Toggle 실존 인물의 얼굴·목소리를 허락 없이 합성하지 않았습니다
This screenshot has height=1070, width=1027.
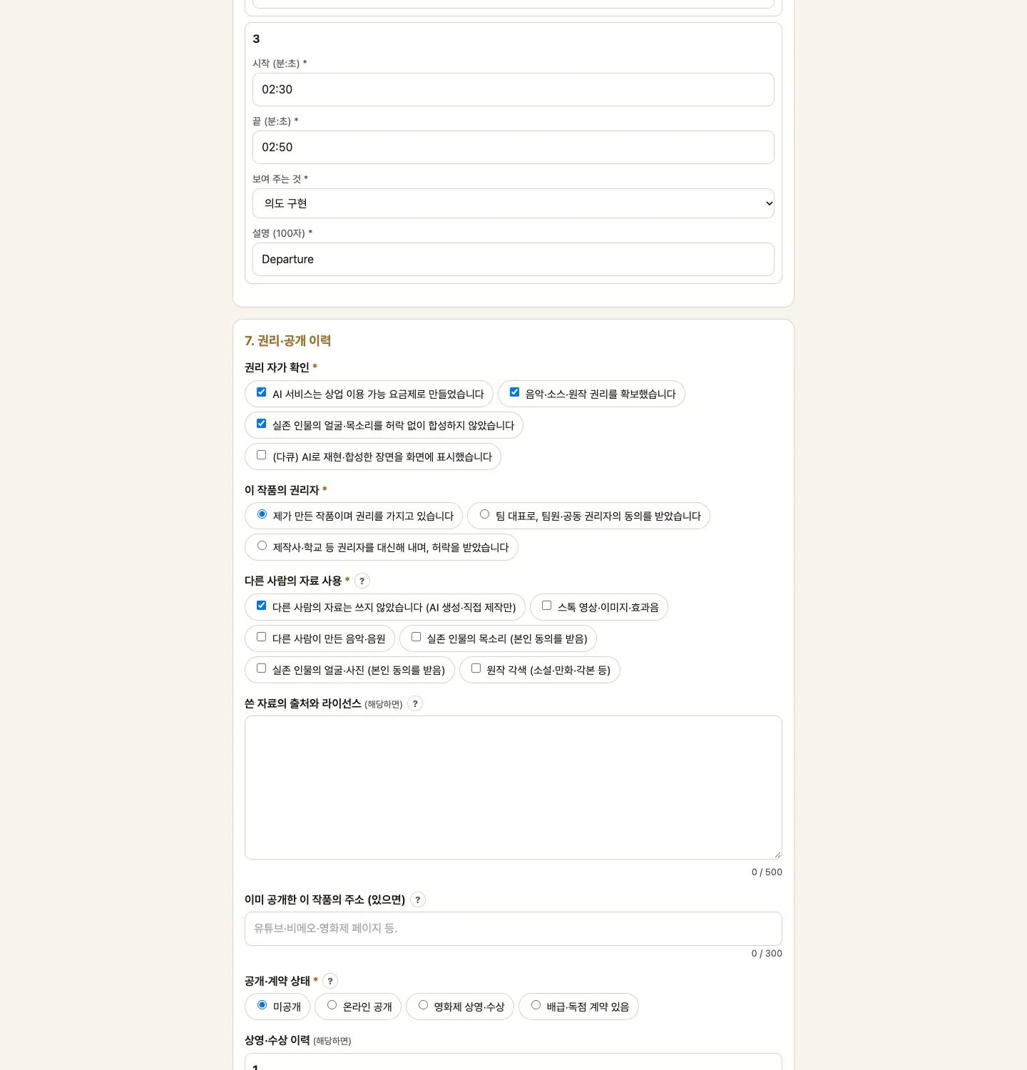click(262, 424)
